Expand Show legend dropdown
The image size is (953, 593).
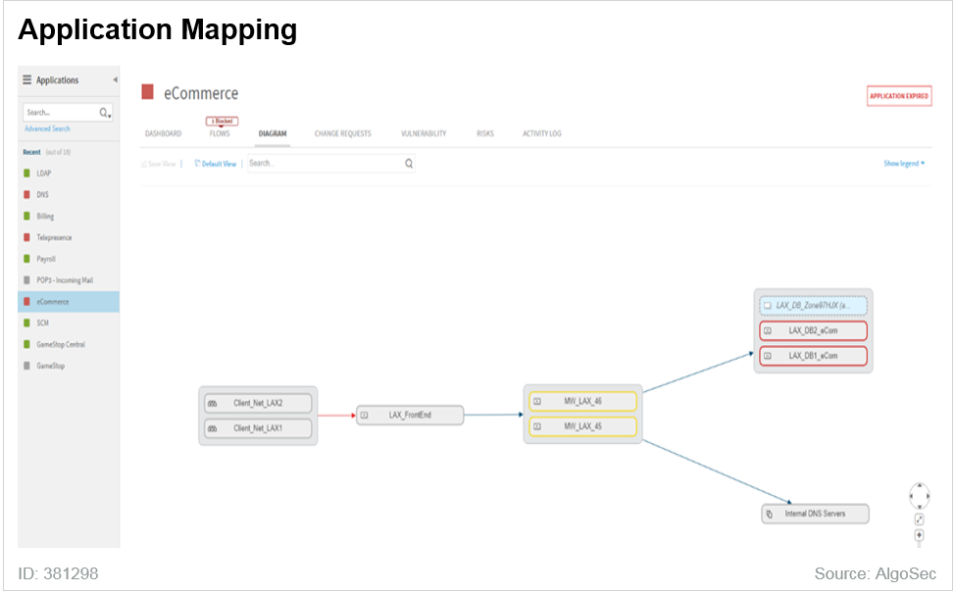click(x=904, y=164)
